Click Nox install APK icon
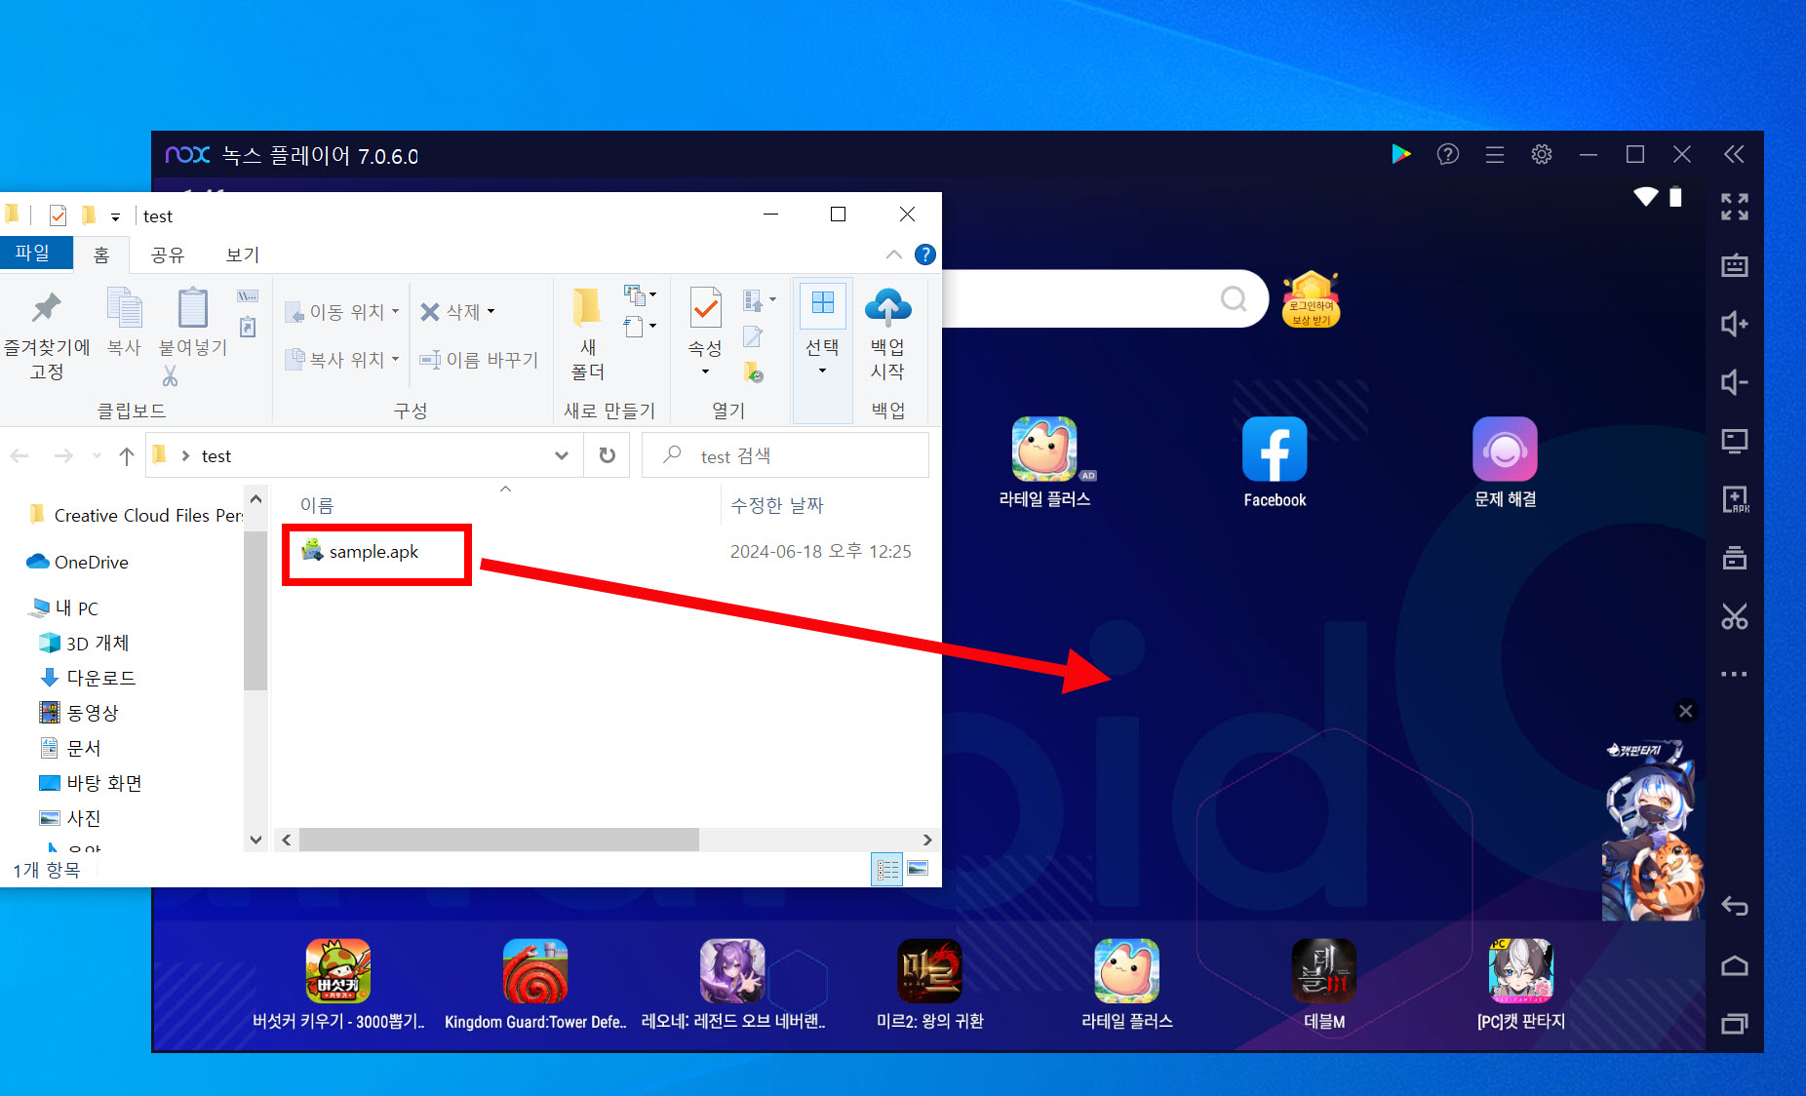Screen dimensions: 1806x1096 (x=1734, y=499)
